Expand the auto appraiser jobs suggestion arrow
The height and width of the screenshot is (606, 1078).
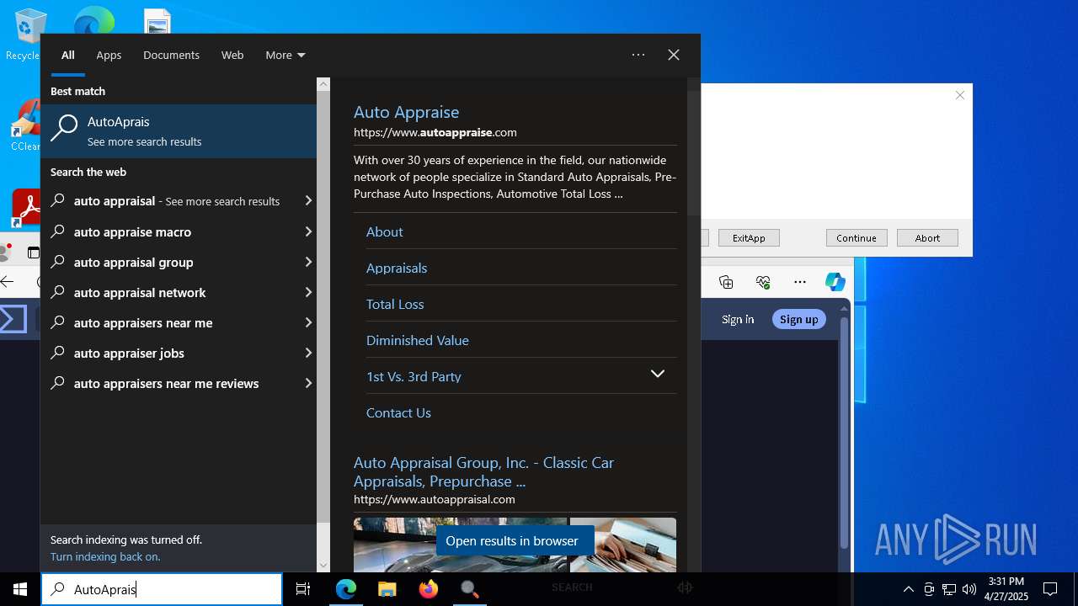point(308,353)
